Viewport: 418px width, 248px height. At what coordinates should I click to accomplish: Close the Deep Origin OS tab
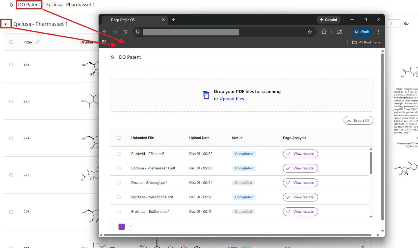(163, 20)
